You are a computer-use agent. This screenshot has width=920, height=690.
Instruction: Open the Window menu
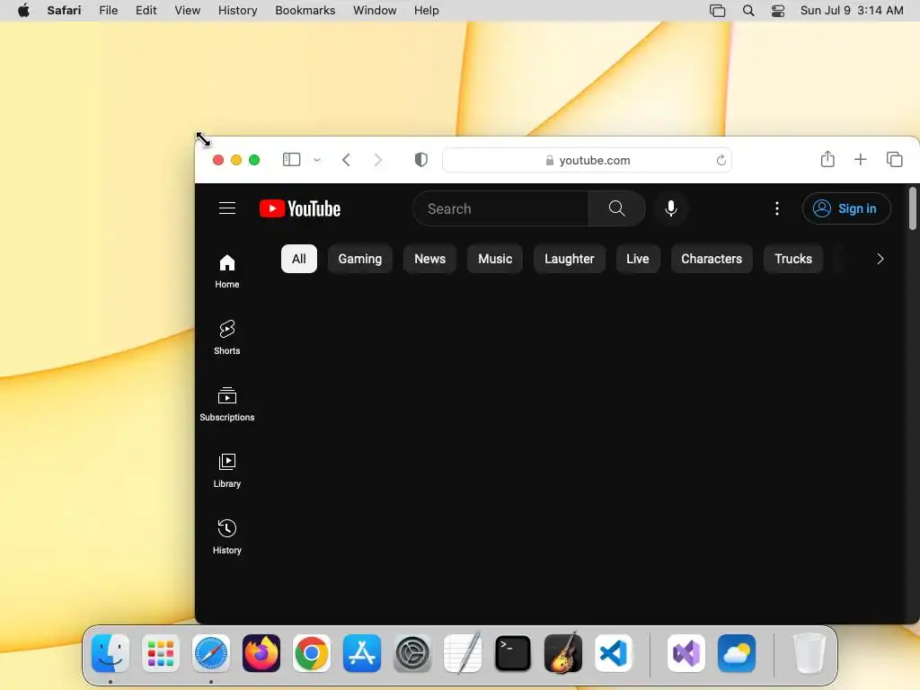pos(375,10)
